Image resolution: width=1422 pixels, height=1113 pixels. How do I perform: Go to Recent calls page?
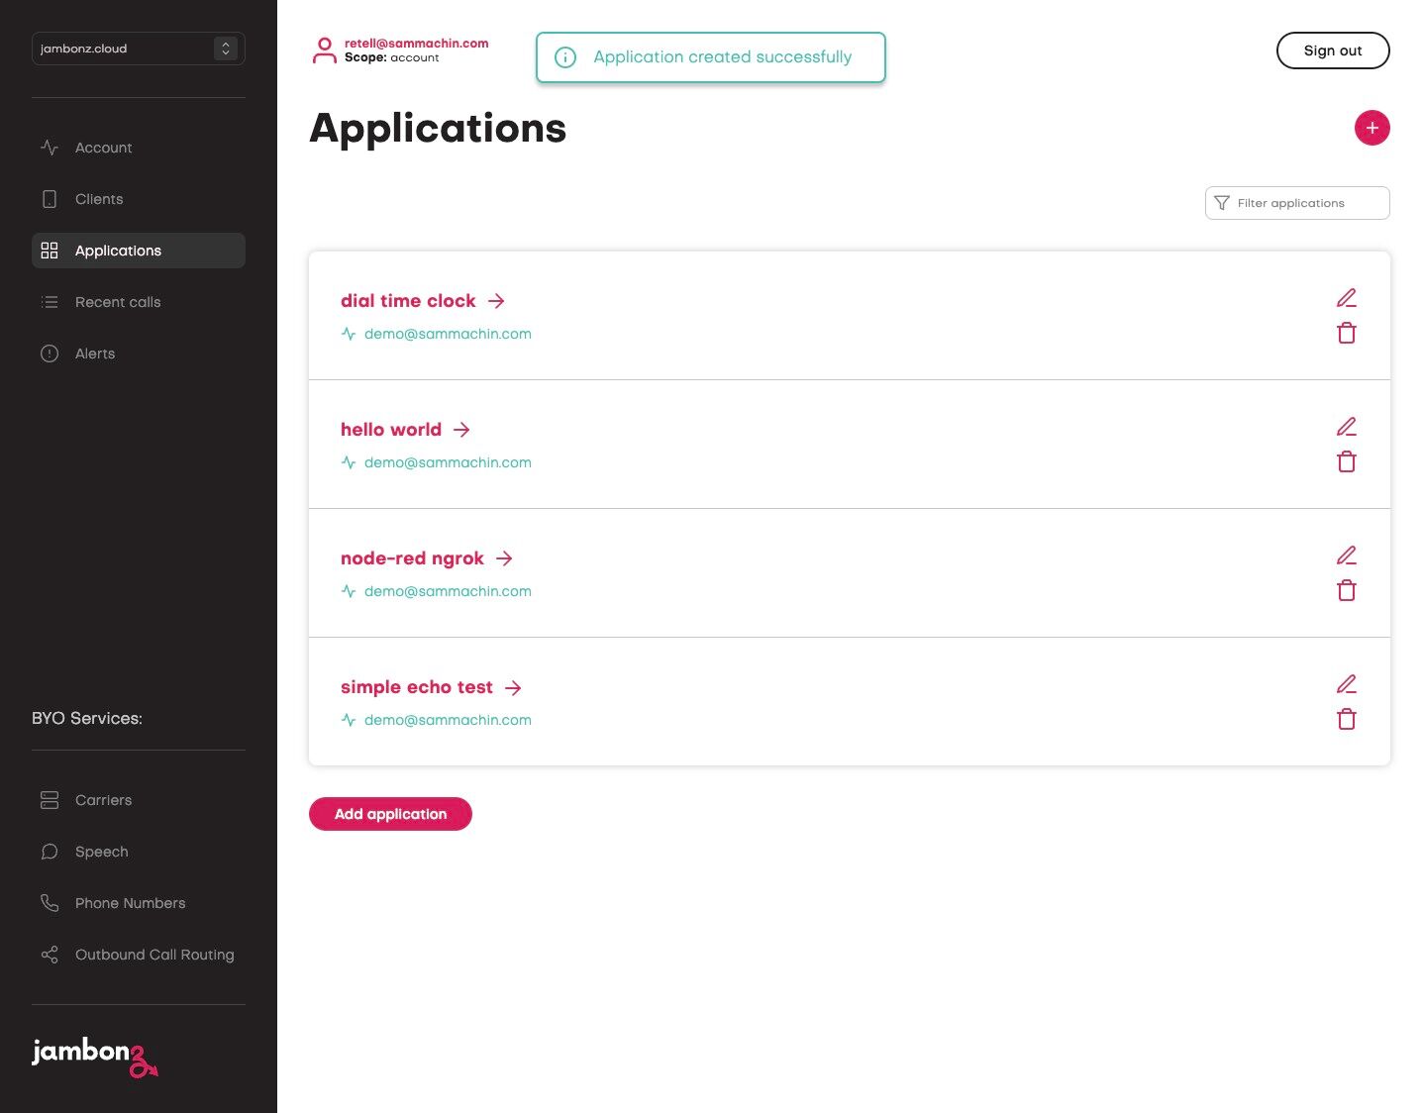click(117, 302)
